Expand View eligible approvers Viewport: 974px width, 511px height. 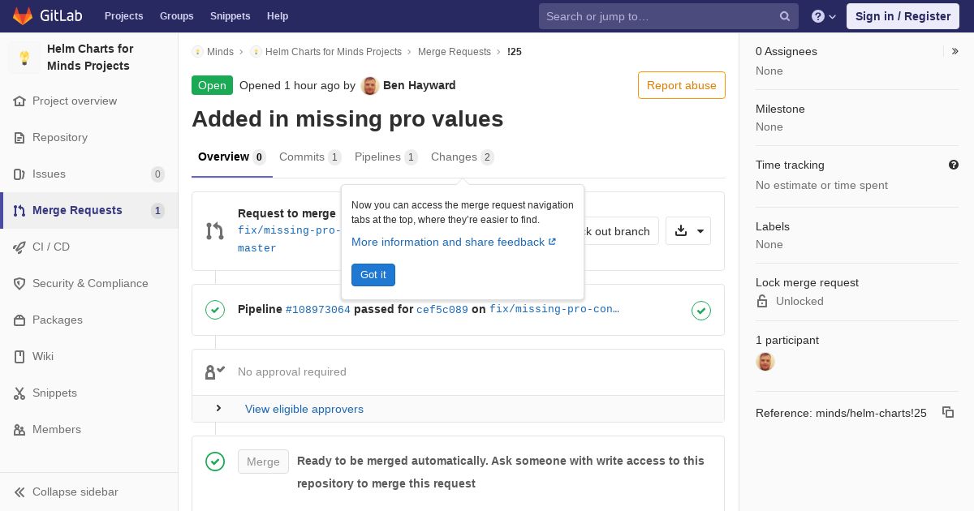coord(304,409)
